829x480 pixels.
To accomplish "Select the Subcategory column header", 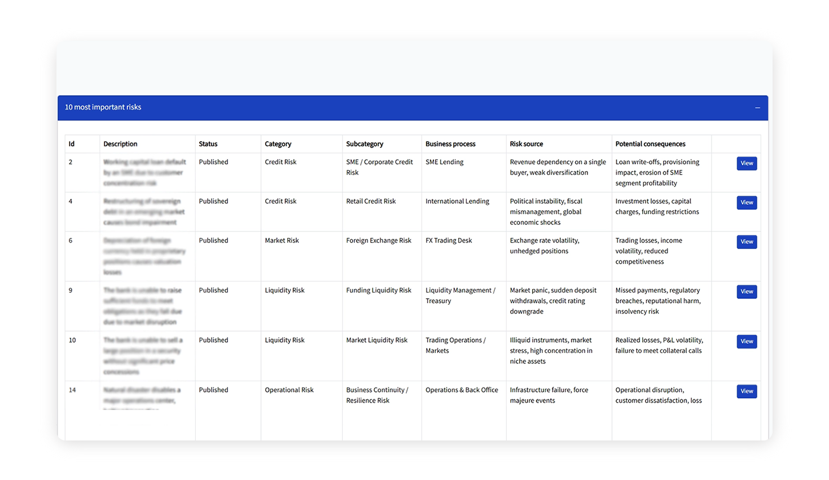I will point(365,144).
